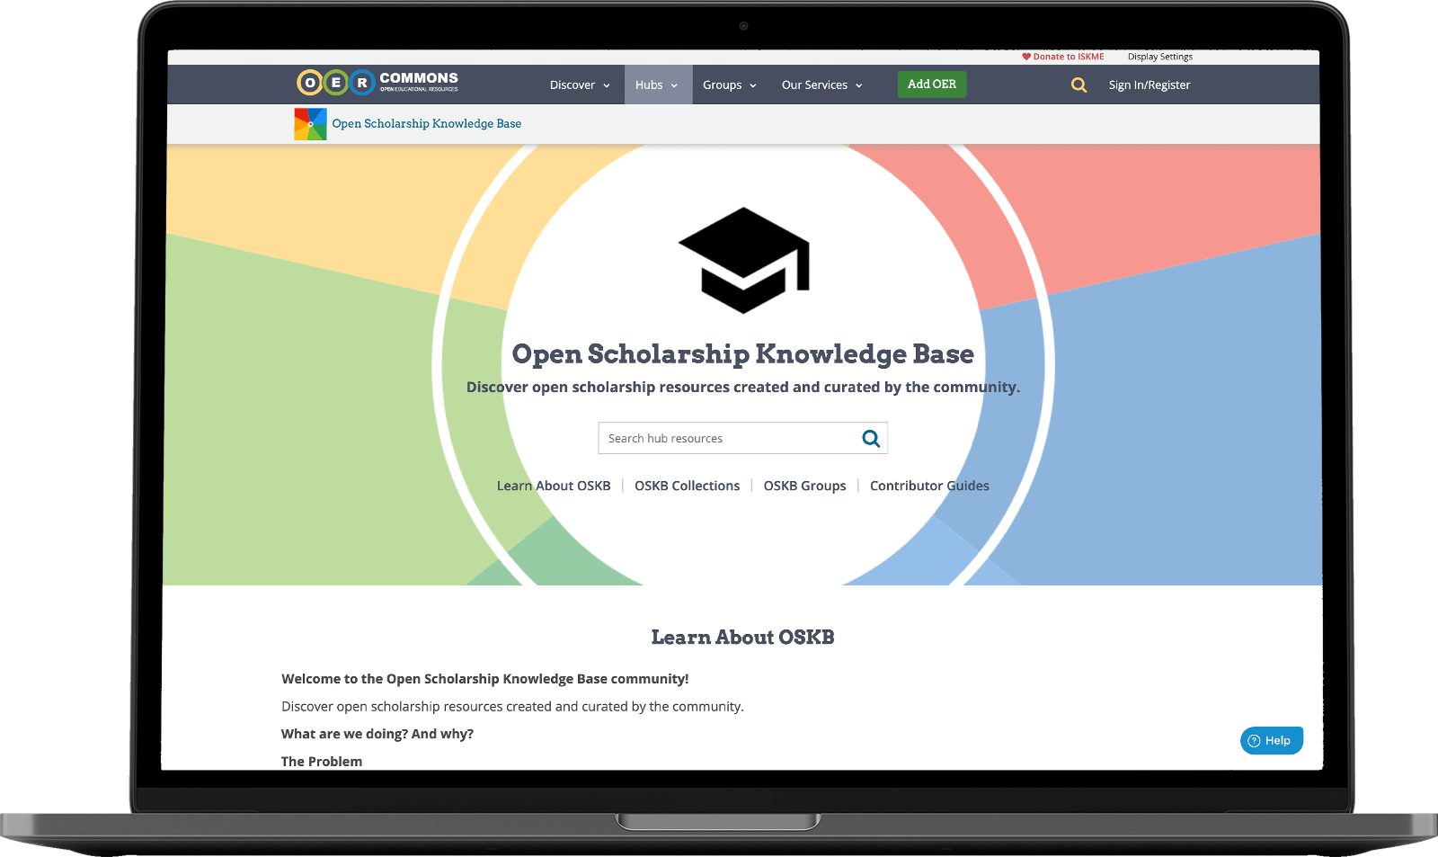Screen dimensions: 1438x857
Task: Expand the Discover dropdown menu
Action: (x=580, y=85)
